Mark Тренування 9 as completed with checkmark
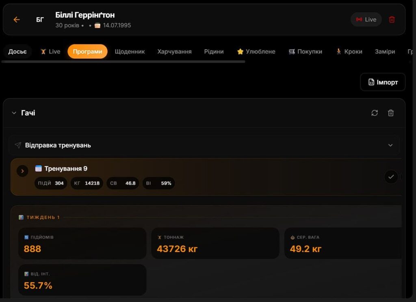This screenshot has height=302, width=416. pyautogui.click(x=391, y=177)
